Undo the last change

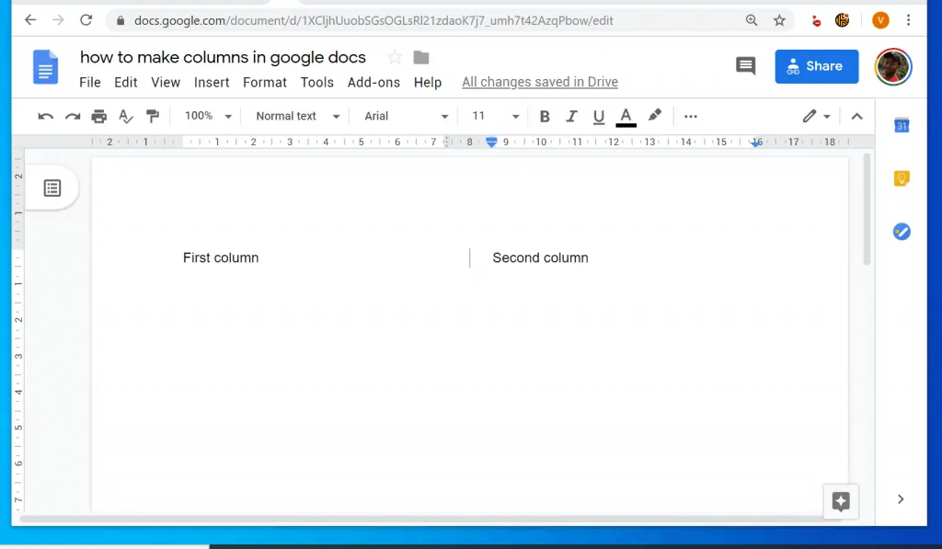click(x=45, y=116)
